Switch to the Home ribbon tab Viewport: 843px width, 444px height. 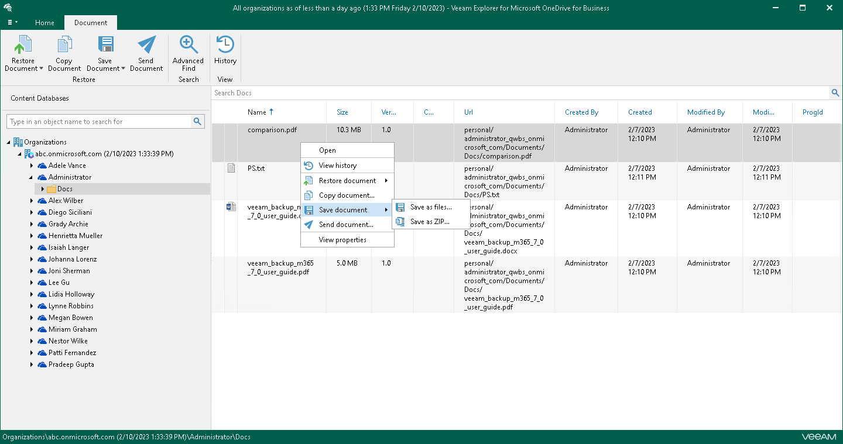(44, 23)
